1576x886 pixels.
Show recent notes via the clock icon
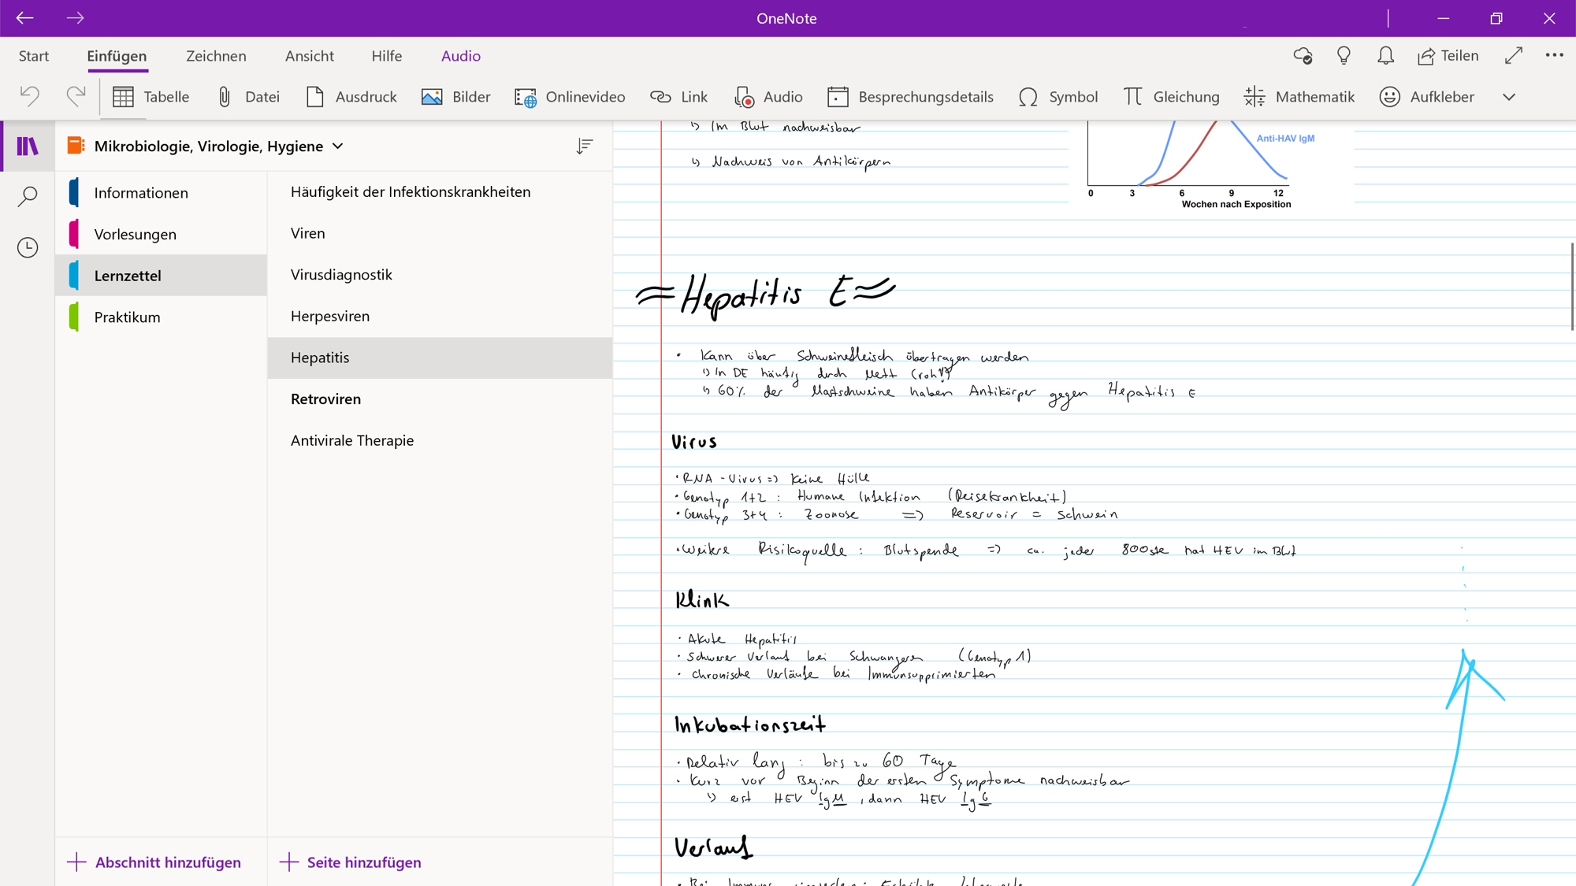point(27,247)
